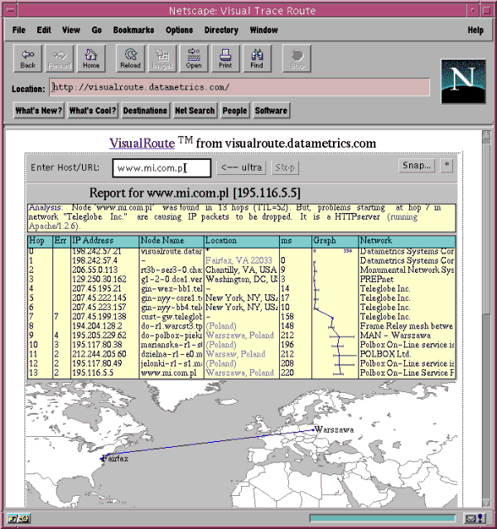Click the Fairfax label on the map
Viewport: 497px width, 529px height.
[115, 459]
